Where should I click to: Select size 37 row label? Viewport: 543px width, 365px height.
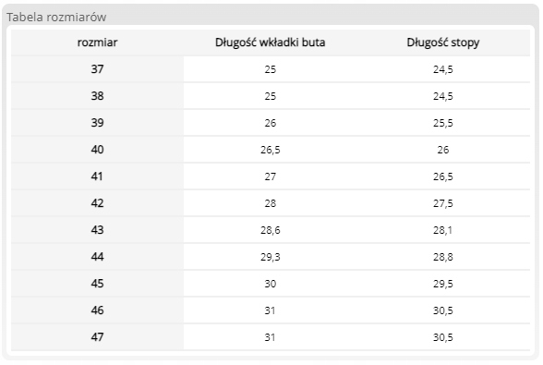97,69
